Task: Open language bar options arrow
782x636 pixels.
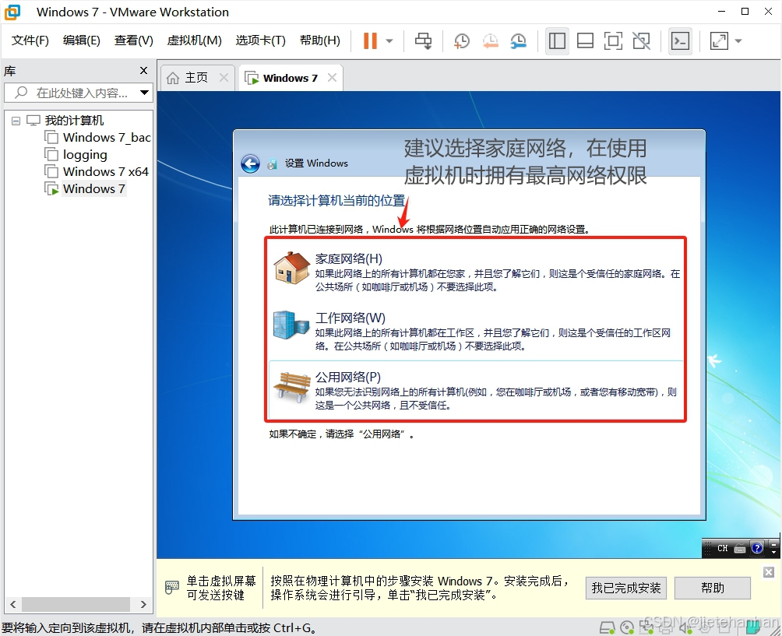Action: pos(774,552)
